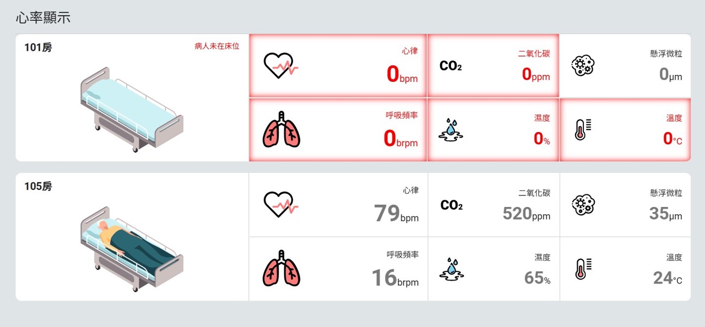Click the suspended particles icon for room 105

click(583, 204)
